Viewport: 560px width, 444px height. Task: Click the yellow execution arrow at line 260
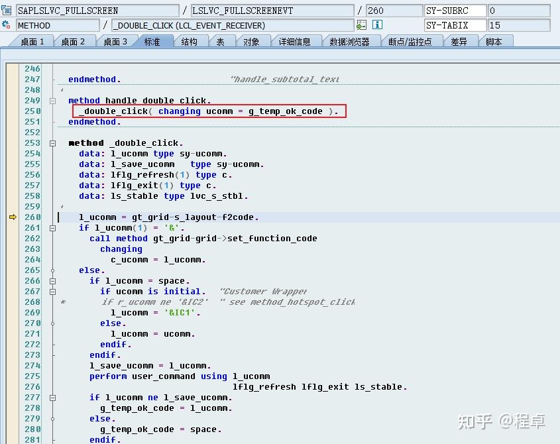pos(12,217)
